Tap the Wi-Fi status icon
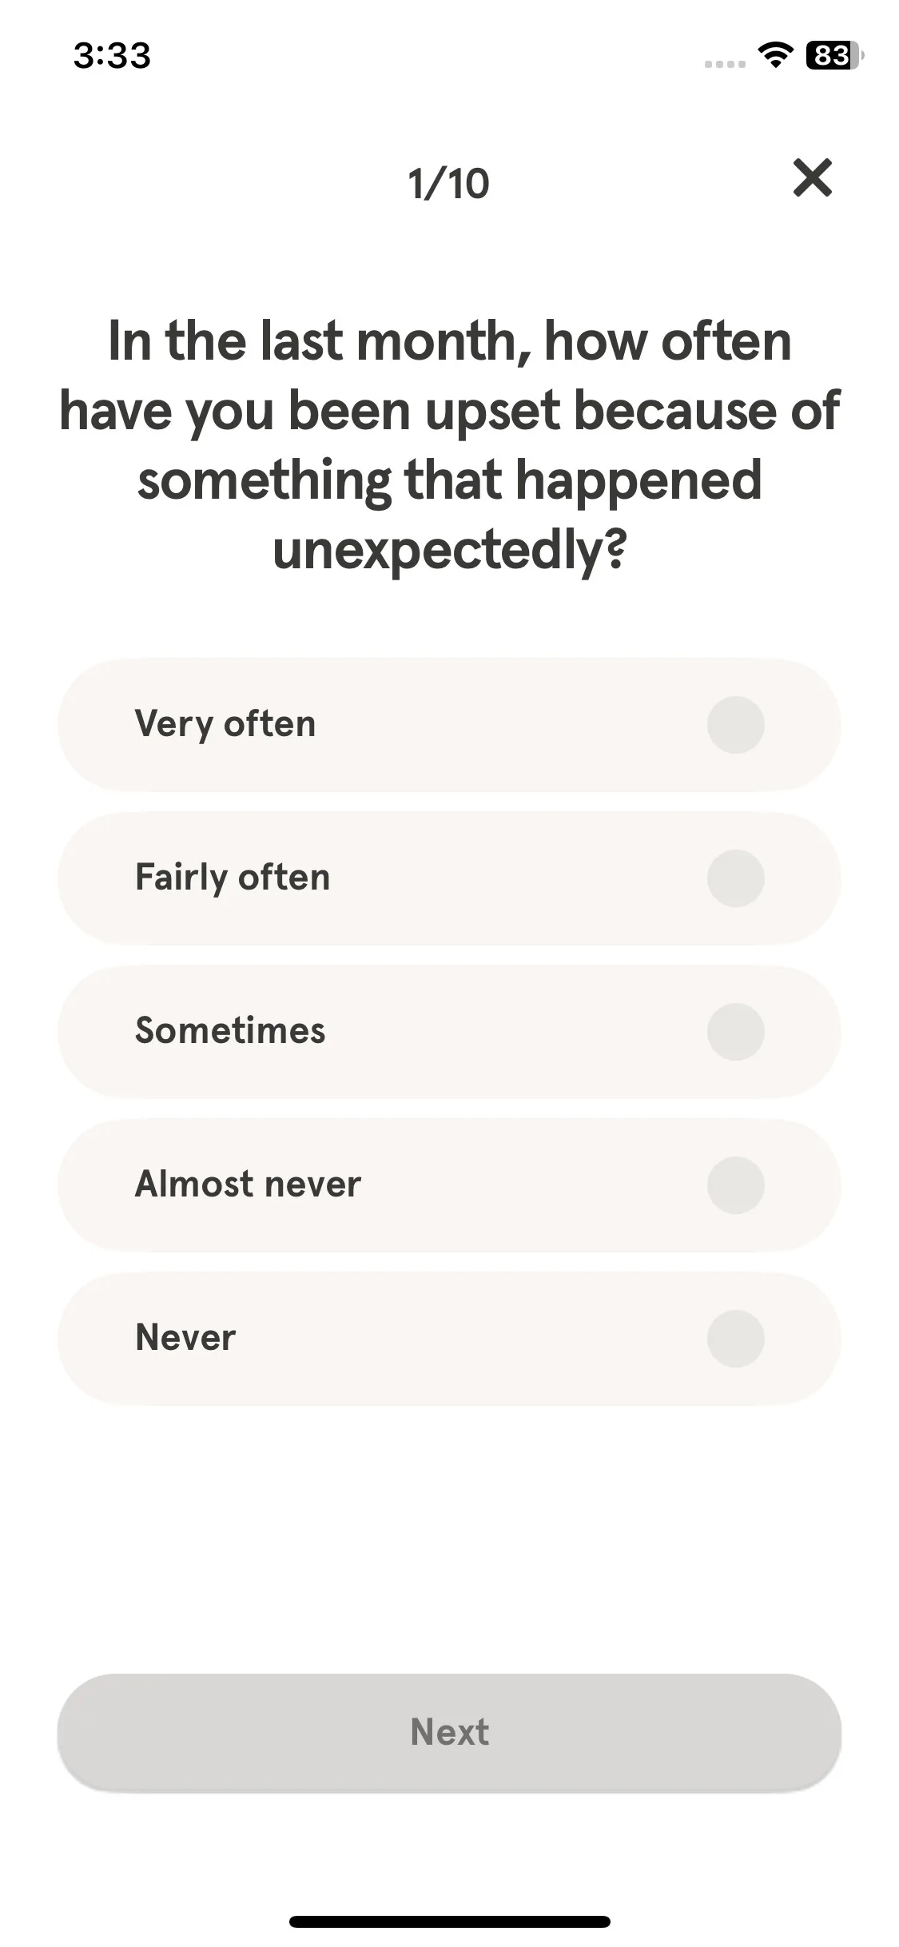The height and width of the screenshot is (1947, 899). pyautogui.click(x=774, y=55)
